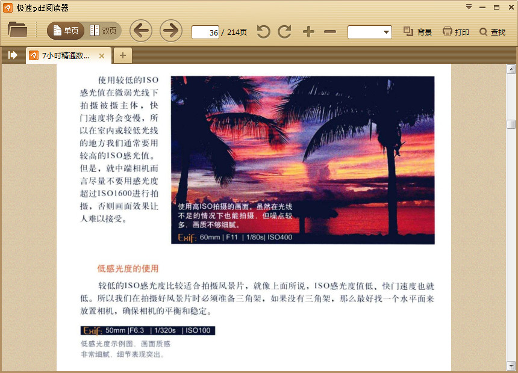518x373 pixels.
Task: Print the document (打印)
Action: [456, 32]
